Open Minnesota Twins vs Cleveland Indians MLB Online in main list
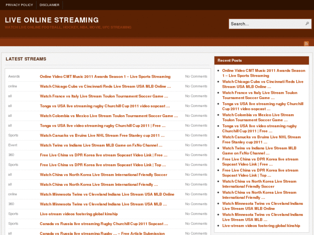Viewport: 314px width, 235px height. coord(107,194)
